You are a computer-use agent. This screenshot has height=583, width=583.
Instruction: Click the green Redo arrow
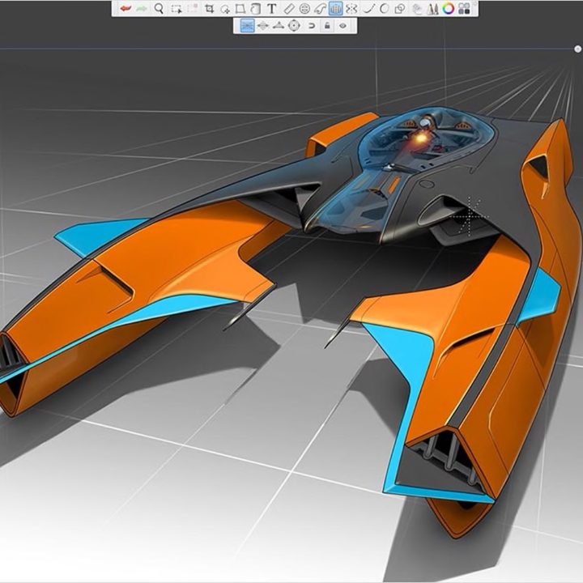click(142, 9)
